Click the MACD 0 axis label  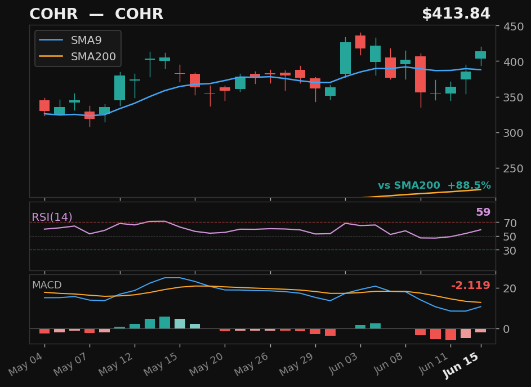pos(507,329)
